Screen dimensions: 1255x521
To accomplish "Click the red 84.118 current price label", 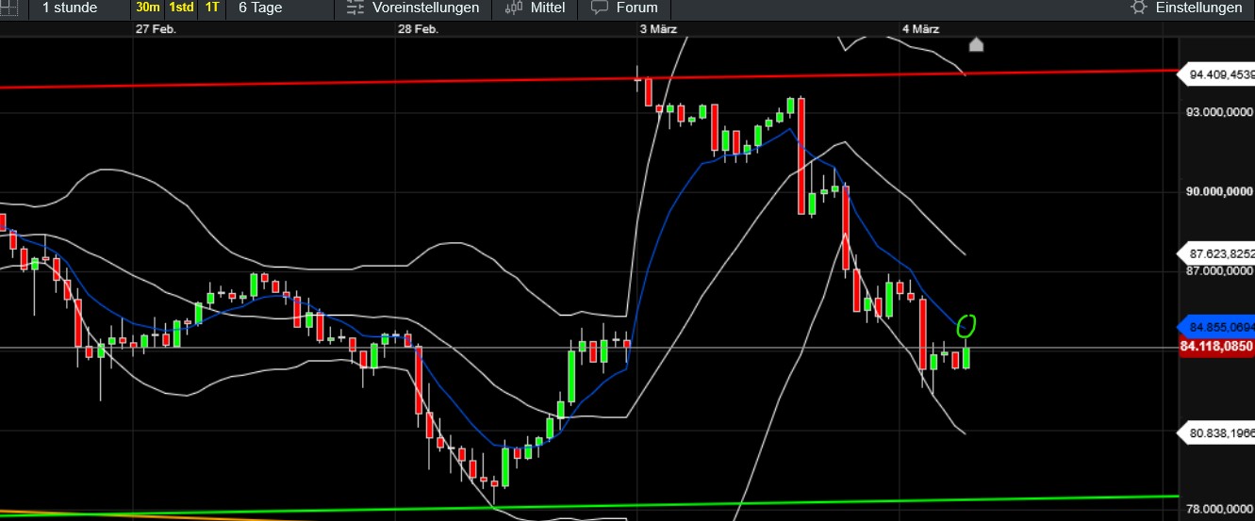I will click(x=1217, y=346).
